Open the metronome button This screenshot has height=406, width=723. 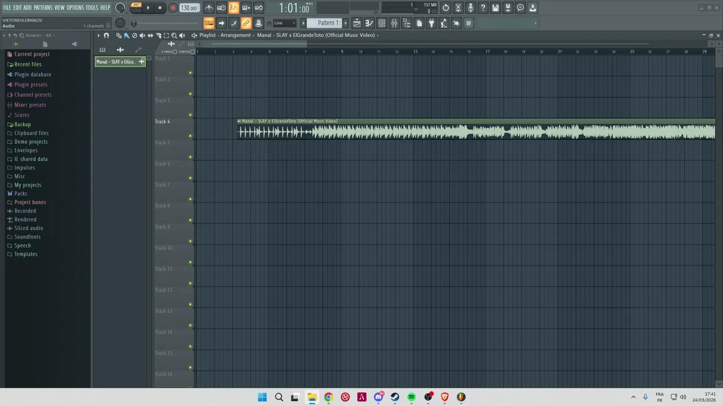tap(209, 8)
